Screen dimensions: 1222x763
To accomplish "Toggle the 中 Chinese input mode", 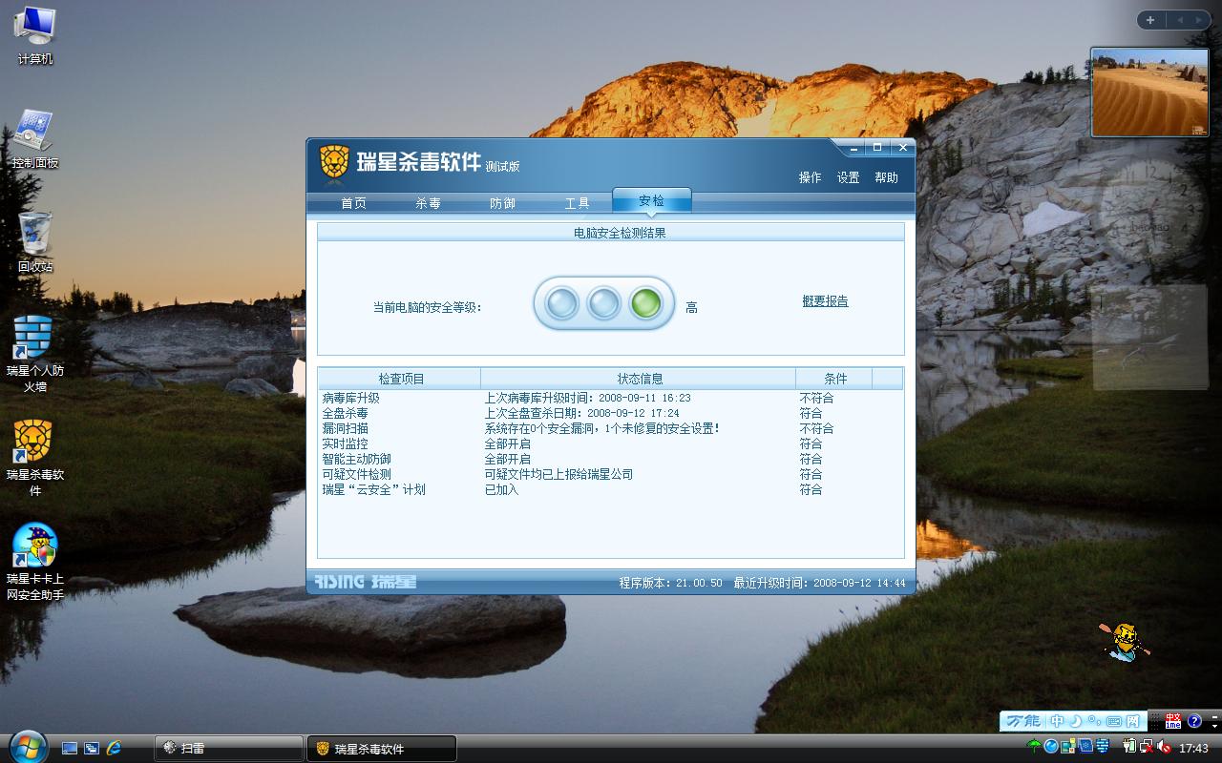I will [1057, 721].
